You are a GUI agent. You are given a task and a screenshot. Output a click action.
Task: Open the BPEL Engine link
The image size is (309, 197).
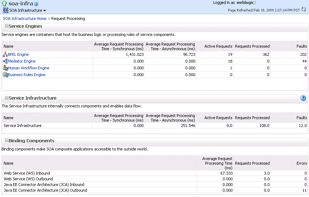18,54
